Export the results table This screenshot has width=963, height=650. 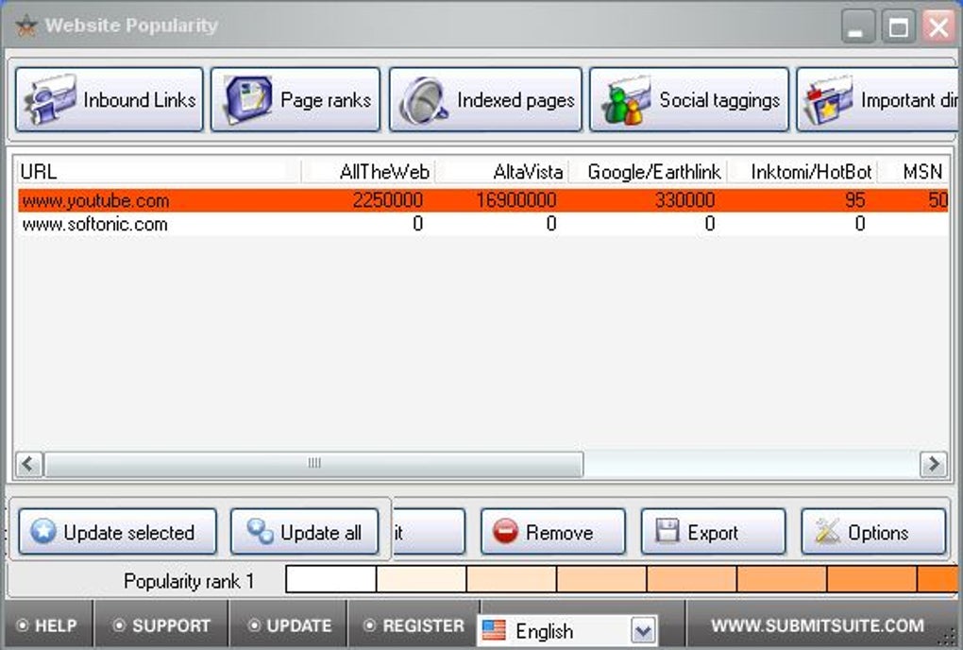pos(713,531)
